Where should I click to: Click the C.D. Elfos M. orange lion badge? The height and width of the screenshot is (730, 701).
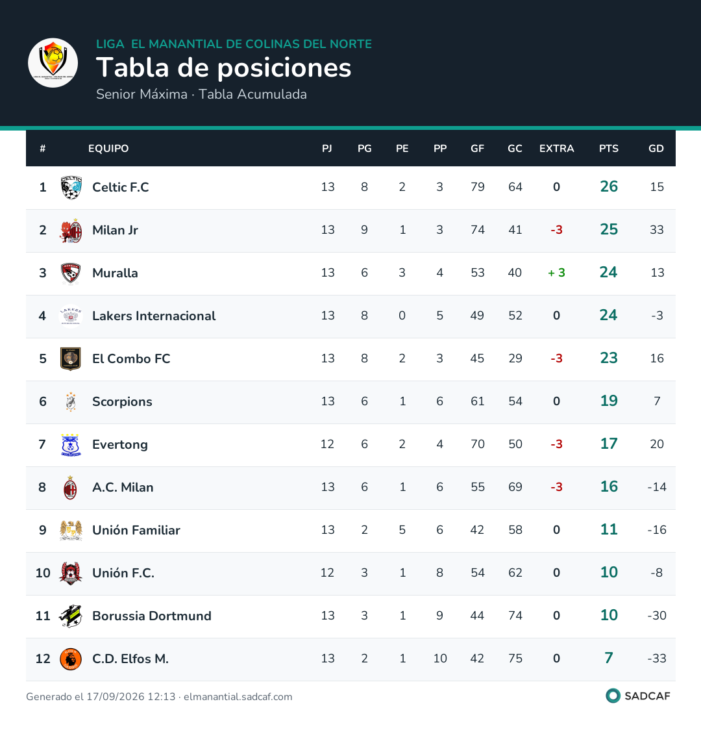coord(71,659)
